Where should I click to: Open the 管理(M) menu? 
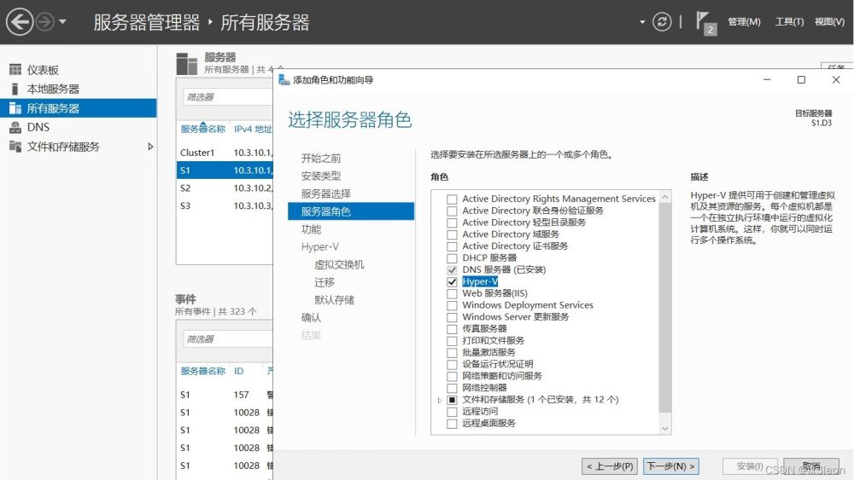tap(744, 22)
